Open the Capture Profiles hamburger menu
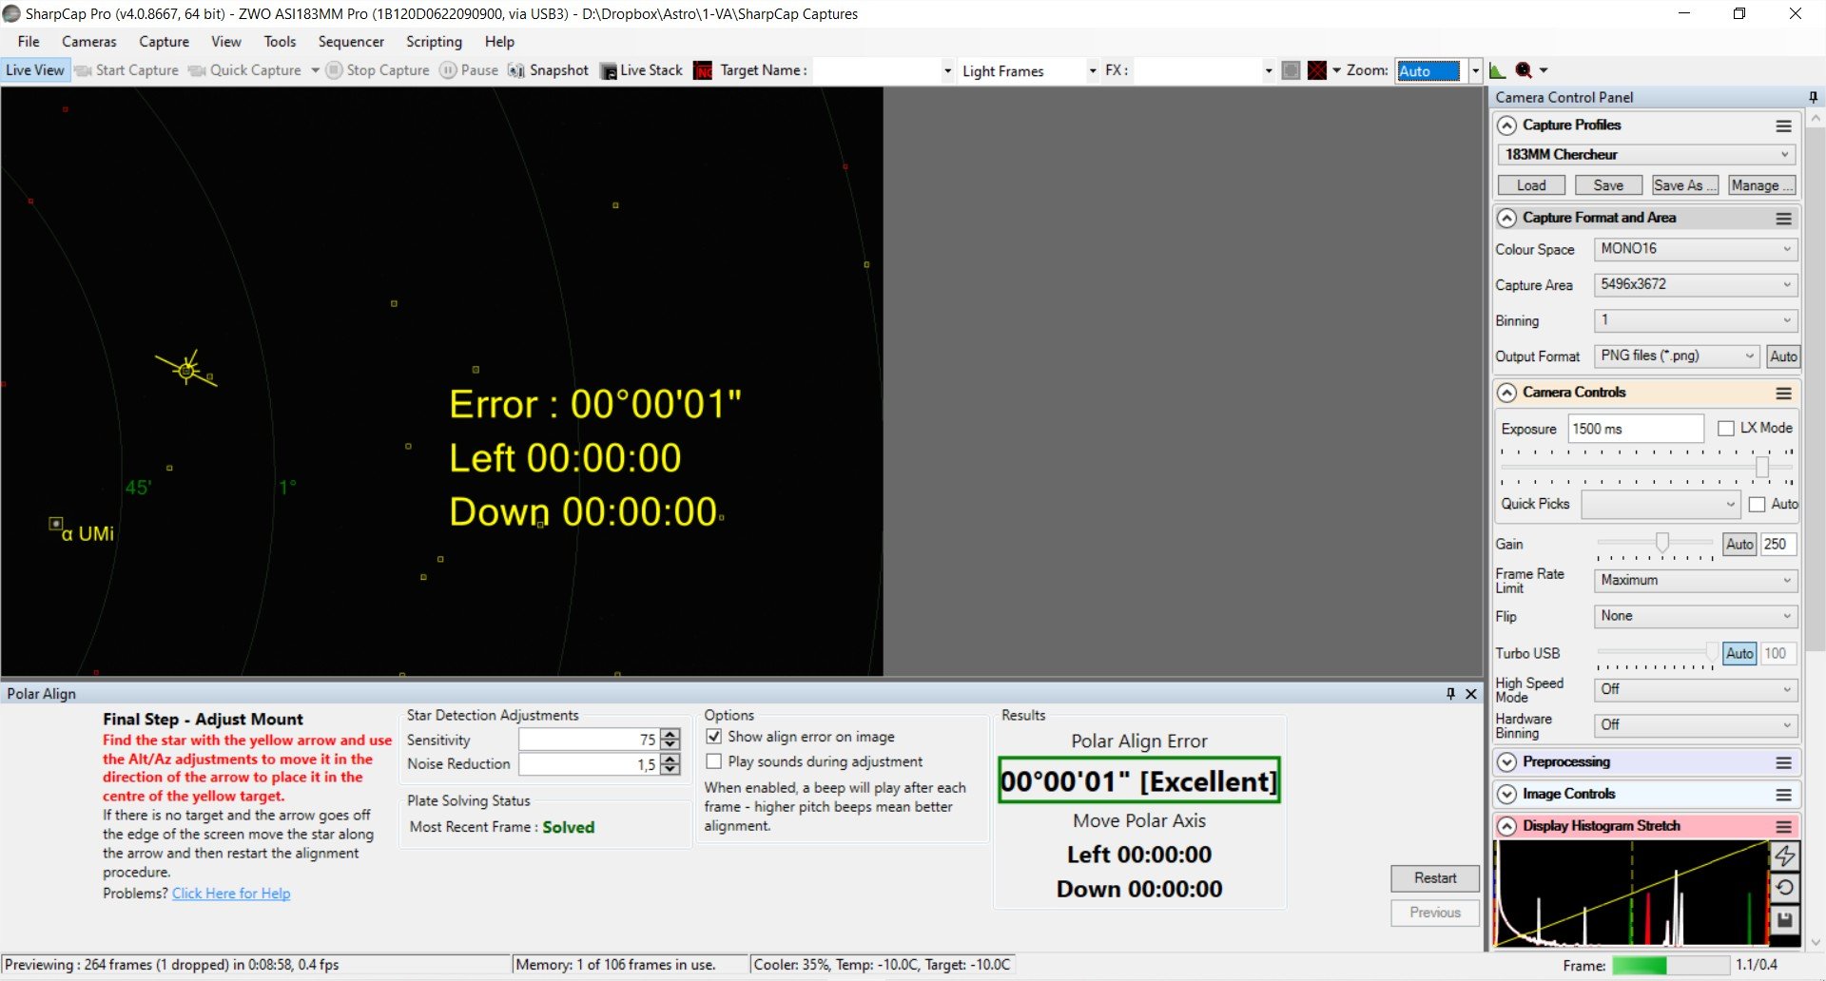 tap(1784, 125)
